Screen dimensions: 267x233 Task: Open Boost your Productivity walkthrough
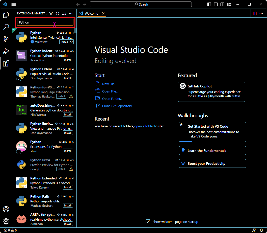click(212, 164)
